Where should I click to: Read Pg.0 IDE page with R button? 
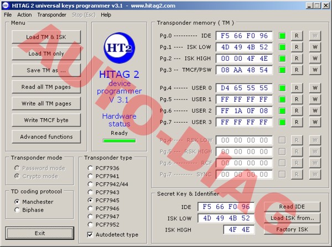[297, 36]
